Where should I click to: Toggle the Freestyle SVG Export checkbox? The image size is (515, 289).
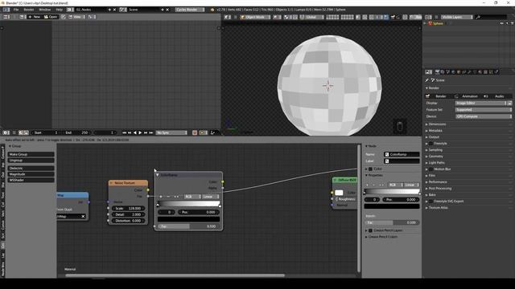[x=431, y=201]
